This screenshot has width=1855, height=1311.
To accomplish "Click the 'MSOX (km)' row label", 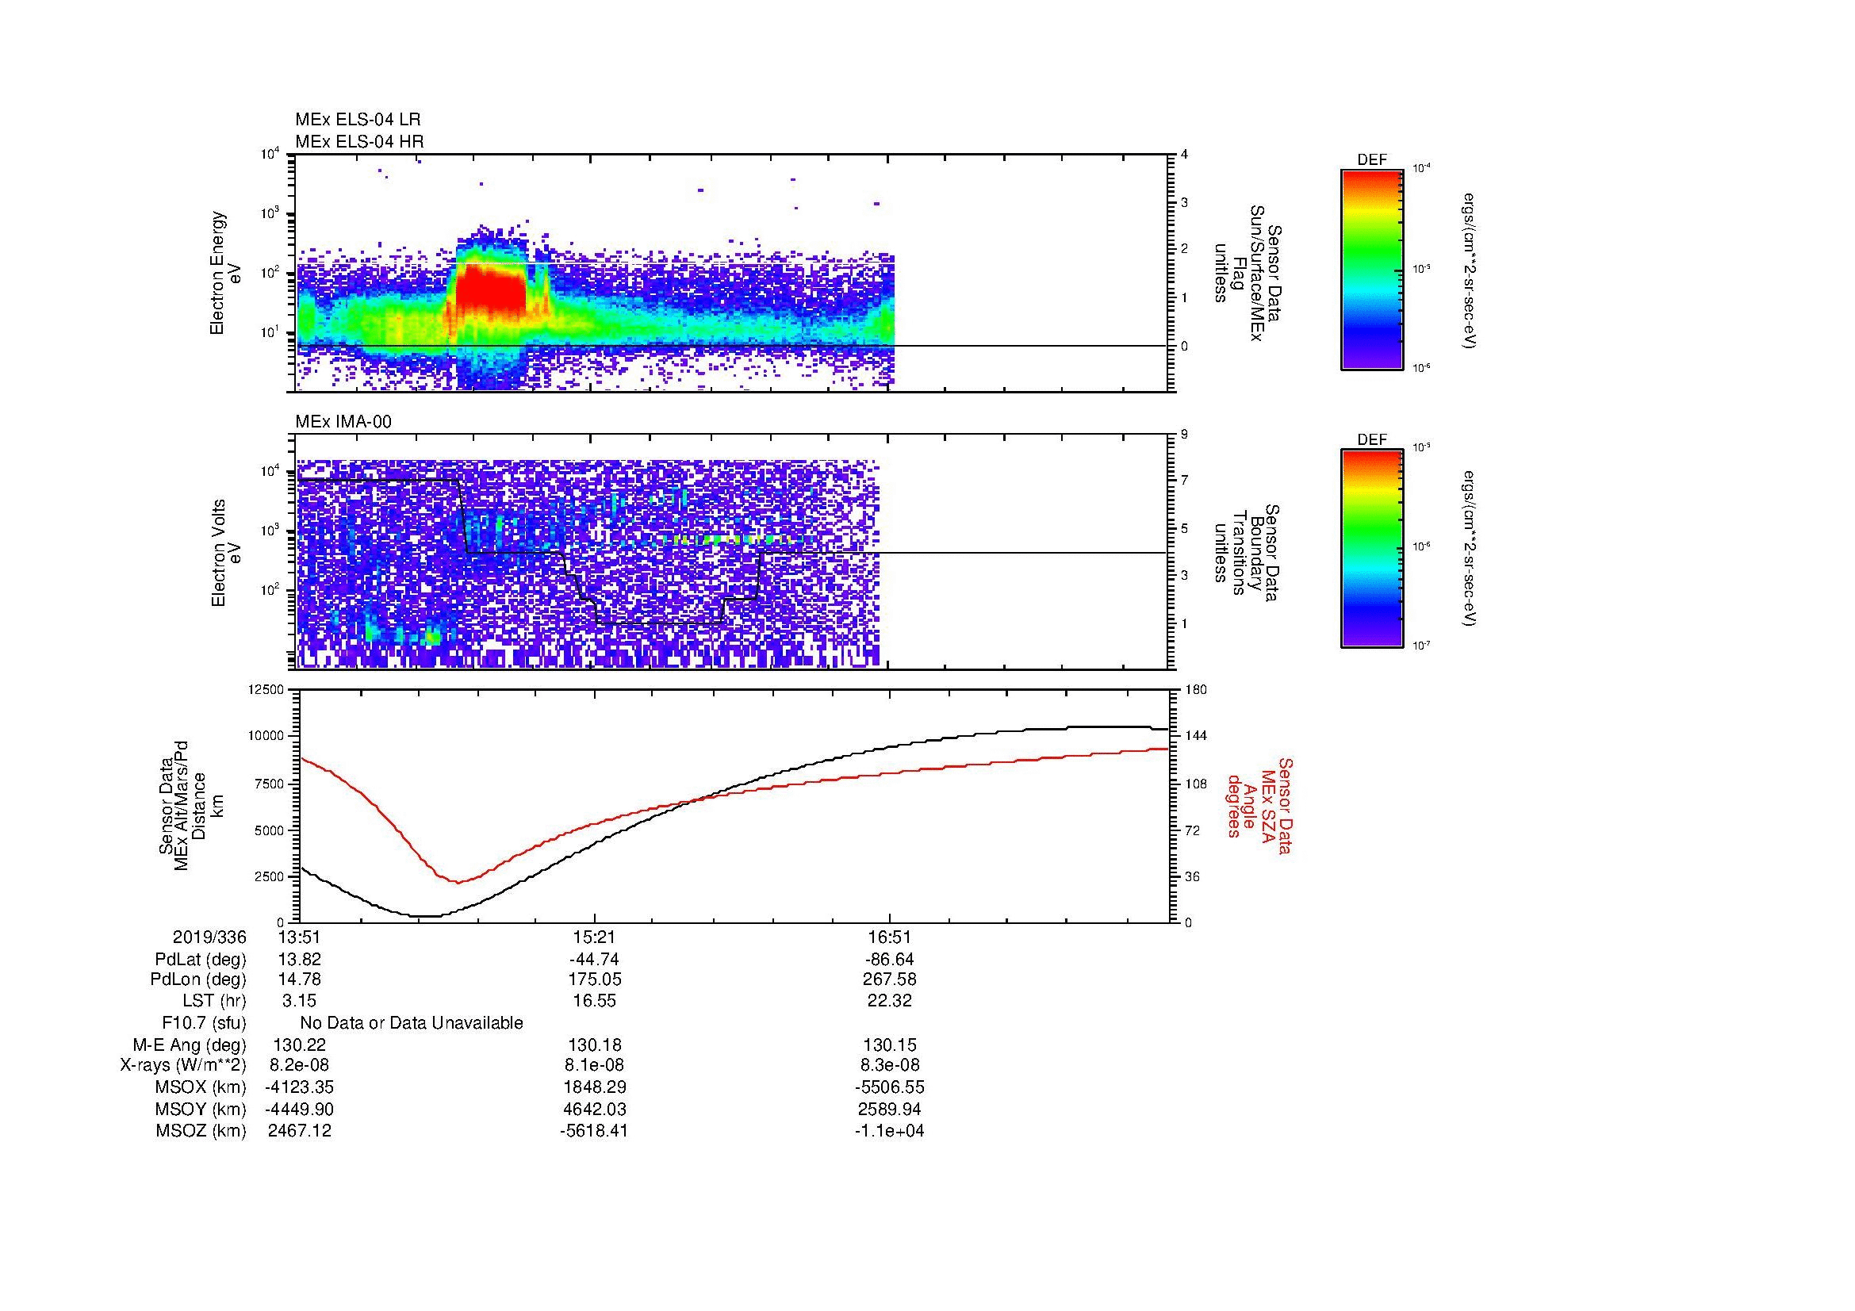I will point(201,1087).
